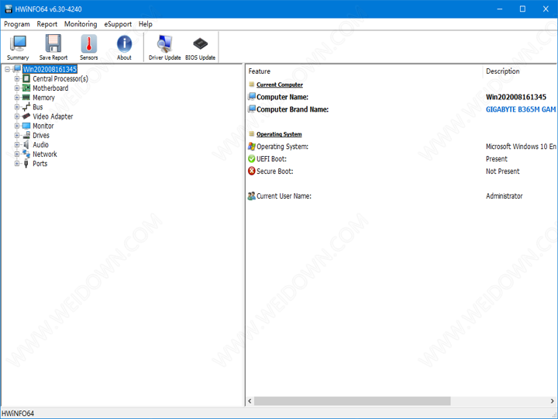Open the Sensors thermometer icon
The width and height of the screenshot is (558, 419).
coord(88,43)
